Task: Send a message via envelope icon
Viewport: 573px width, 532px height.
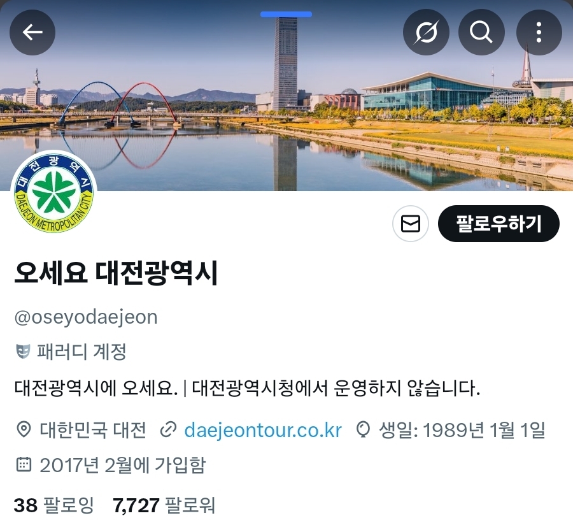Action: tap(411, 224)
